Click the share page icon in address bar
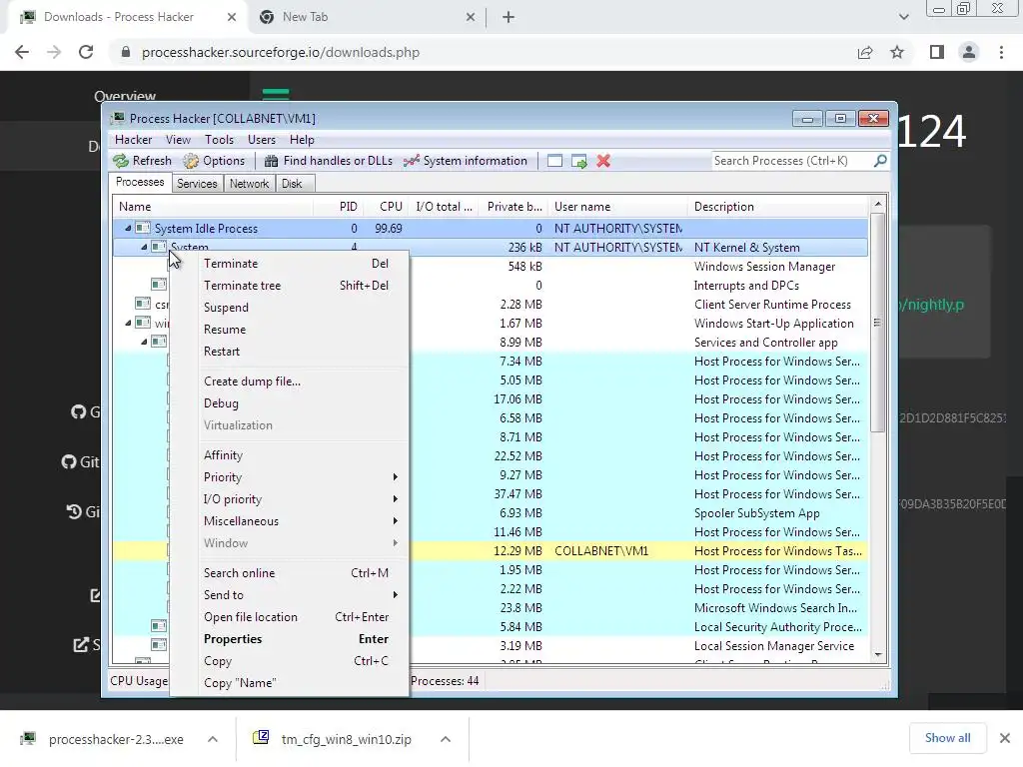Screen dimensions: 1023x767 865,52
